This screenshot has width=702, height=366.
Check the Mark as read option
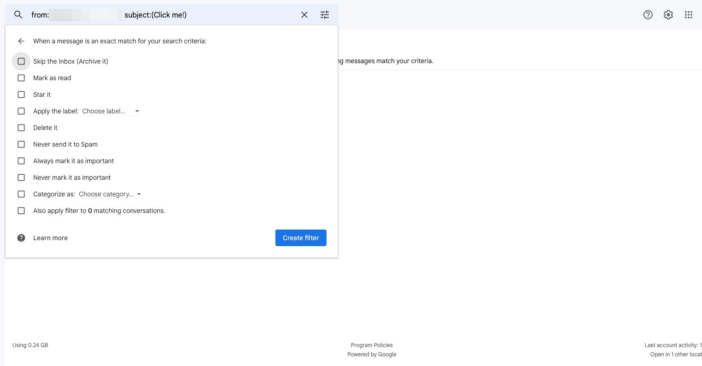[x=21, y=78]
